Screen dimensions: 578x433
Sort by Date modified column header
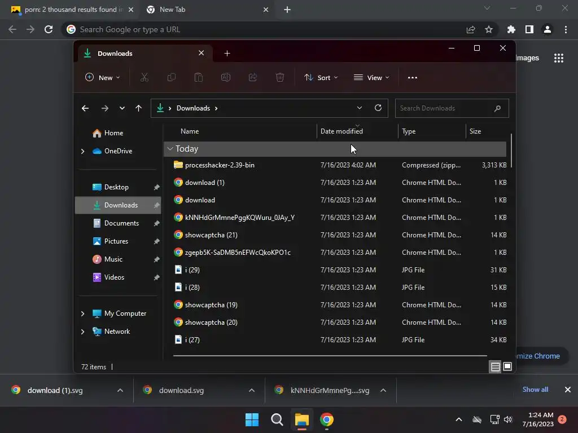357,131
